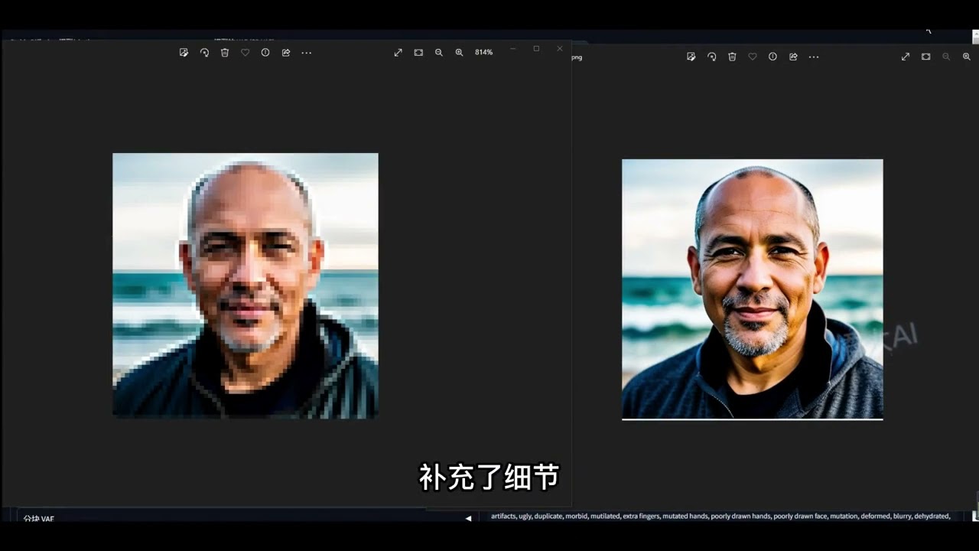Favorite the image in right Photos window

753,57
